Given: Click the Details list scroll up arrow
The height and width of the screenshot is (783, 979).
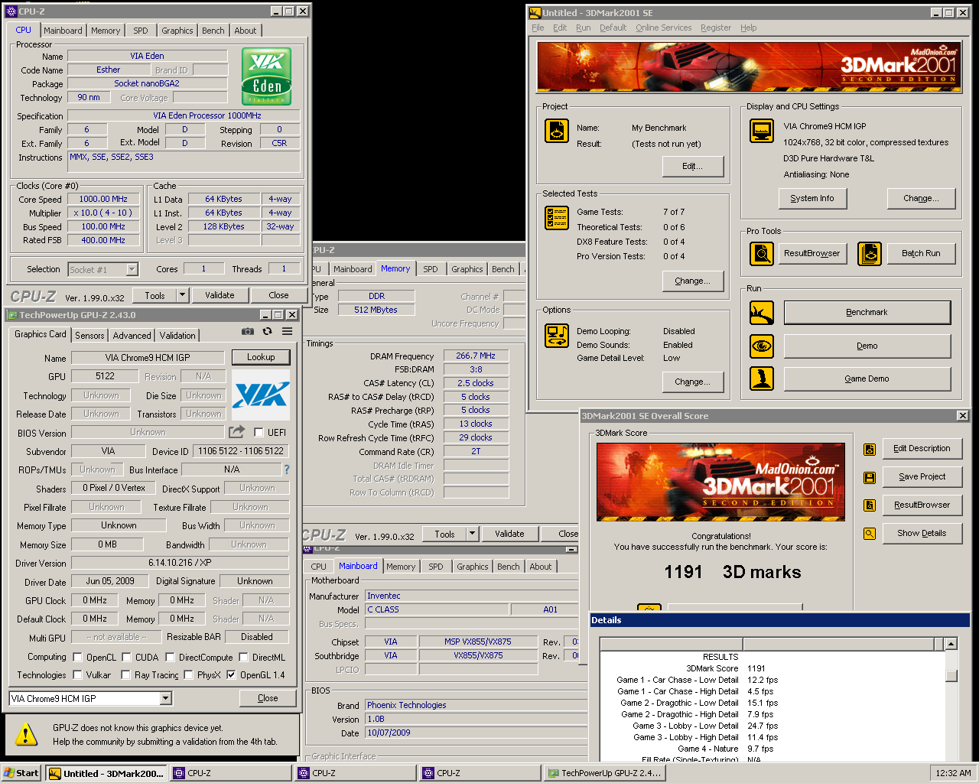Looking at the screenshot, I should pyautogui.click(x=951, y=644).
